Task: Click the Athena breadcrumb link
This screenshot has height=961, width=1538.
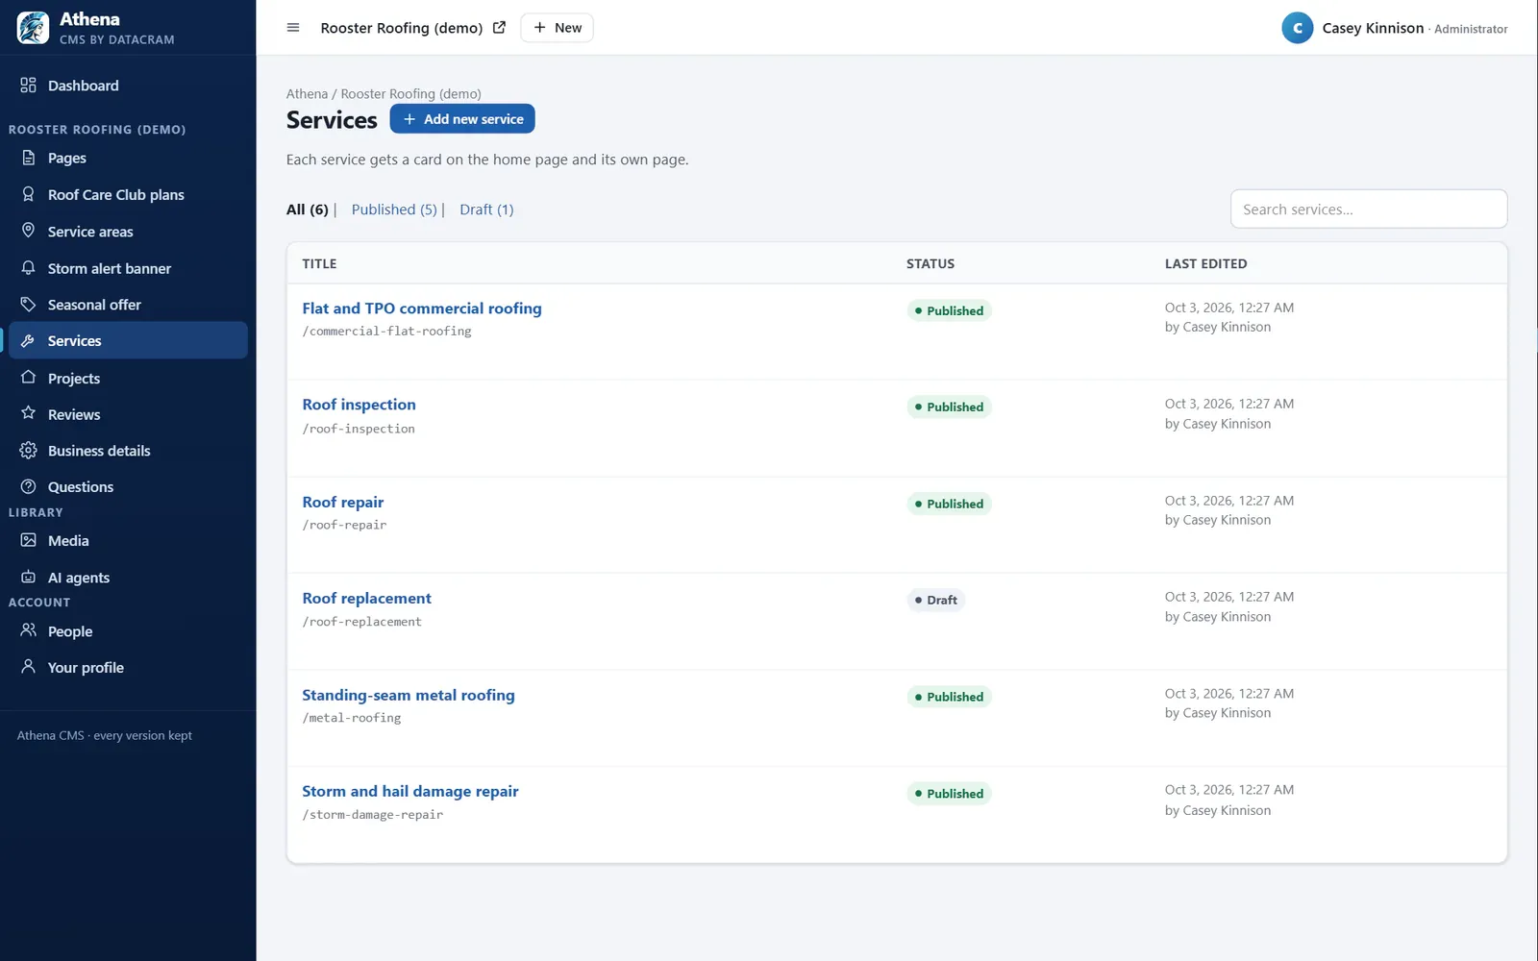Action: 307,94
